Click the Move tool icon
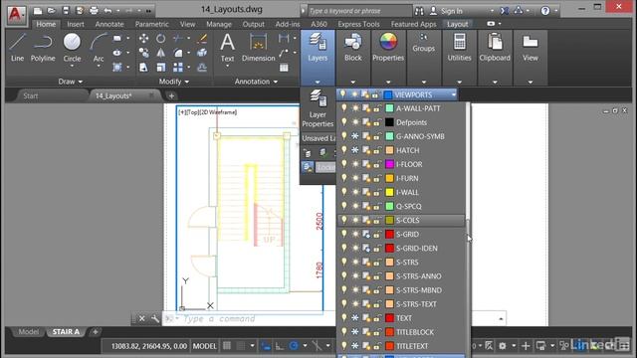 [x=143, y=39]
